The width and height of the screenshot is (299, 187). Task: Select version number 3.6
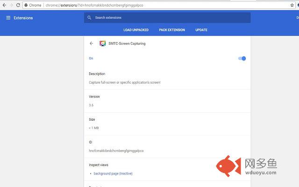coord(91,105)
